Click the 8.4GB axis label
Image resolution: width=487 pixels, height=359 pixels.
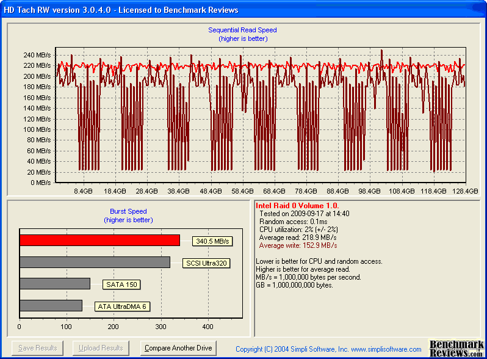(83, 191)
